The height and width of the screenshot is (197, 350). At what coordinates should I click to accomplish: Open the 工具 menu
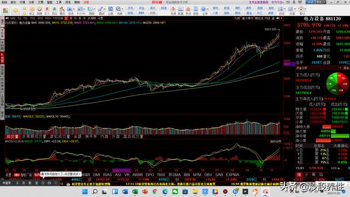pos(59,2)
